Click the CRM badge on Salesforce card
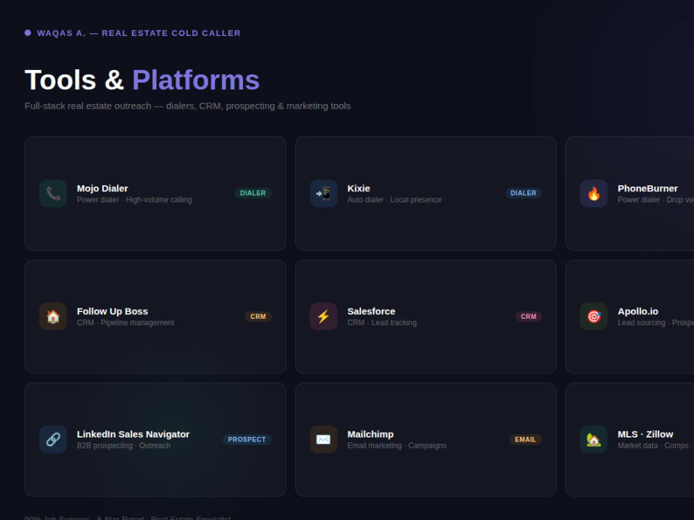The height and width of the screenshot is (520, 694). (x=528, y=317)
